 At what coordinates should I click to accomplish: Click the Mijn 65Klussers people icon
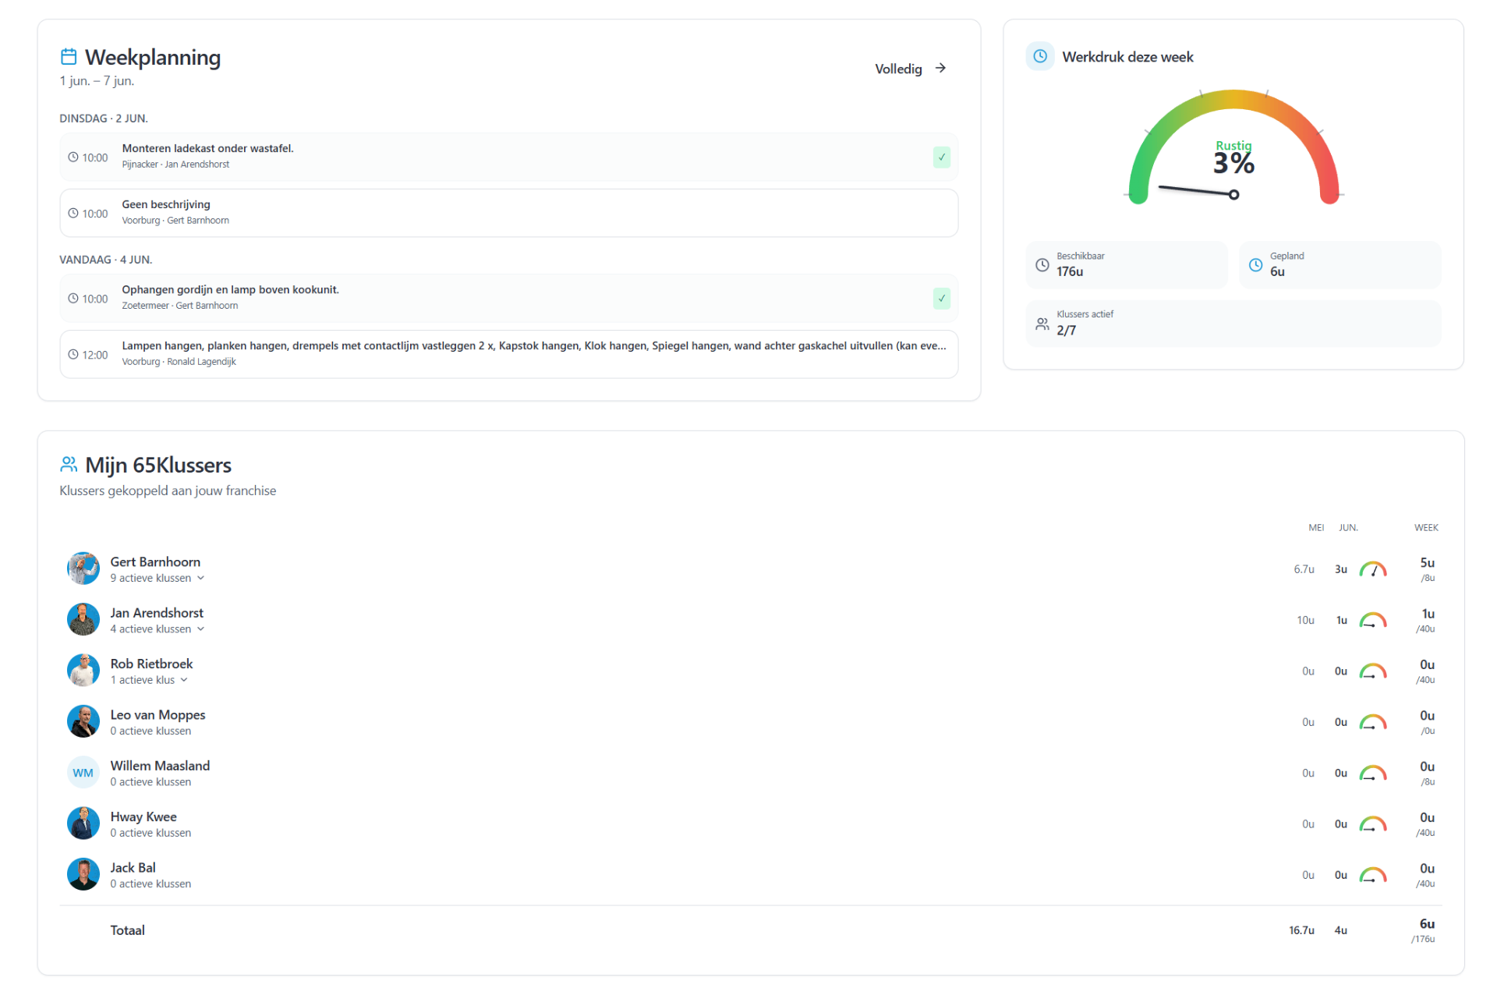[x=69, y=465]
